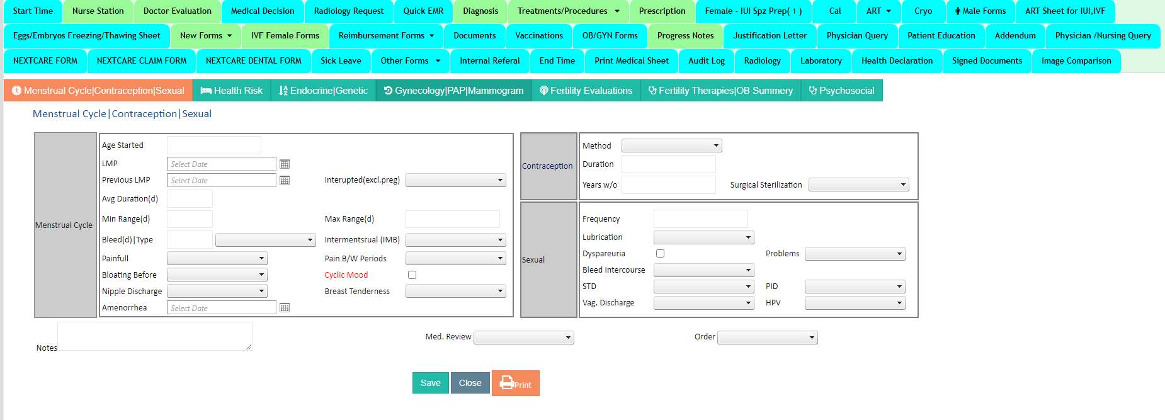
Task: Open the HPV dropdown
Action: pyautogui.click(x=855, y=303)
